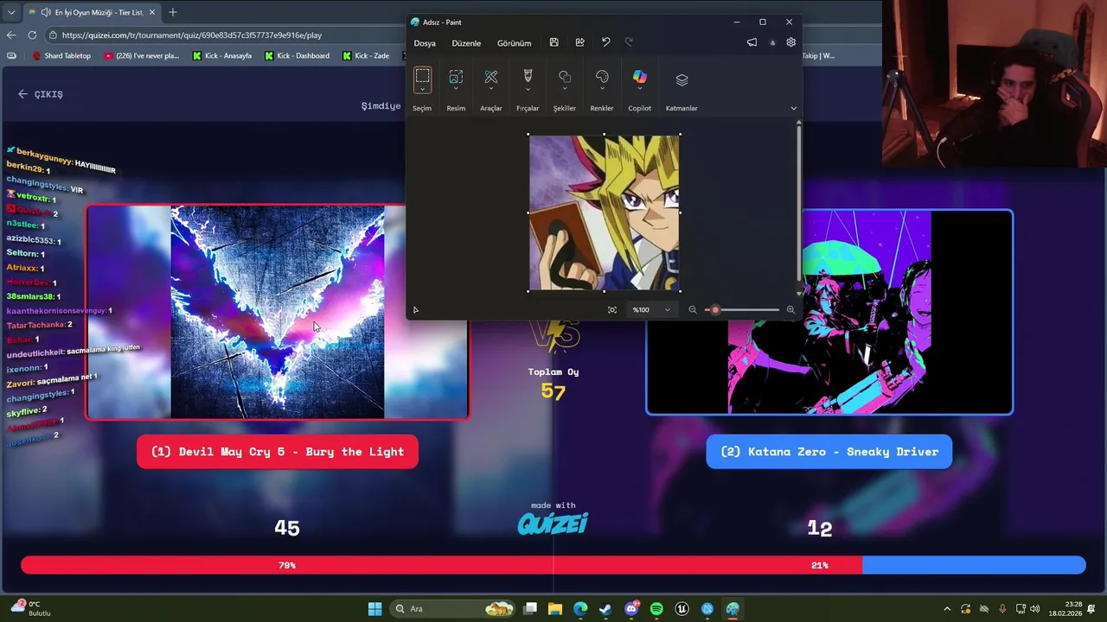Open Spotify from the taskbar
The image size is (1107, 622).
click(656, 609)
